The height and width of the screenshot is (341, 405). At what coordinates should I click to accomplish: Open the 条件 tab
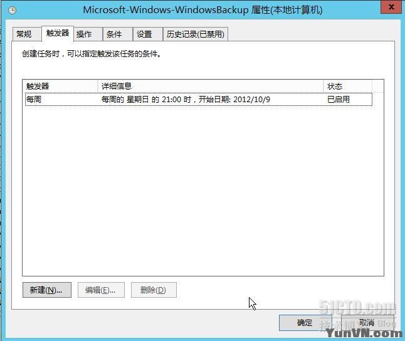[x=118, y=34]
